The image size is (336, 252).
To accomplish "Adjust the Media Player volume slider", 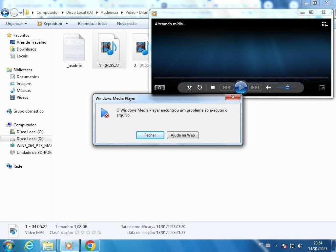I will tap(287, 87).
